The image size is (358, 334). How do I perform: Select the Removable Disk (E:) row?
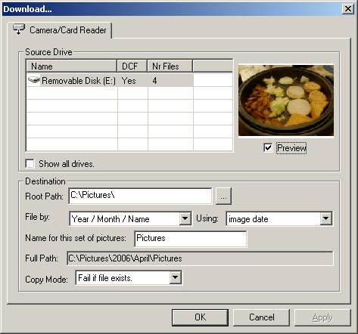click(x=110, y=80)
